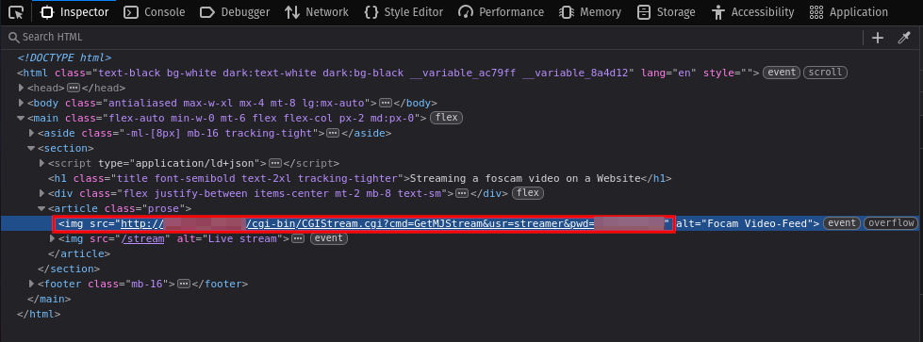Viewport: 923px width, 342px height.
Task: Expand the body element node
Action: click(x=22, y=103)
